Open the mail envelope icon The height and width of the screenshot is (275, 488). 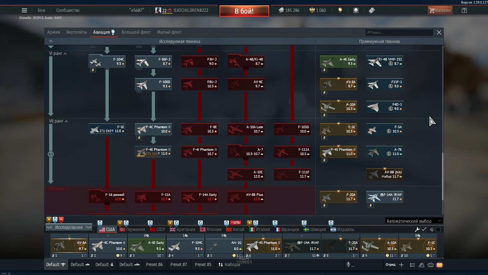coord(439,265)
